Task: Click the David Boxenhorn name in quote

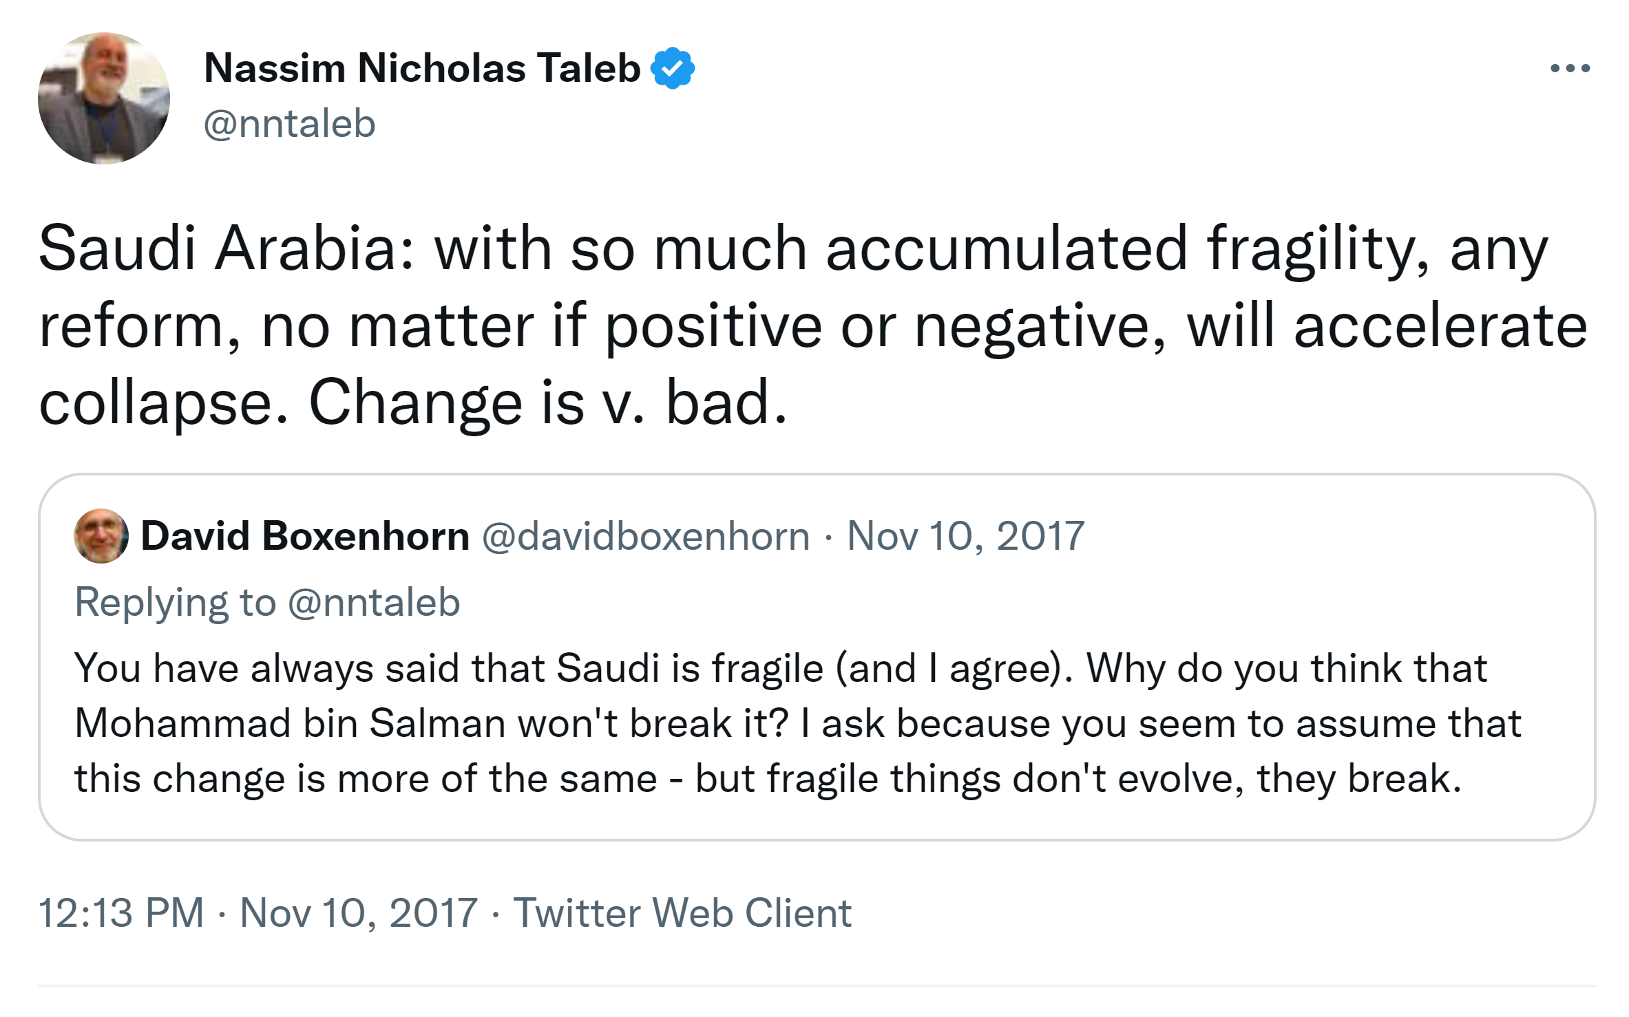Action: point(305,536)
